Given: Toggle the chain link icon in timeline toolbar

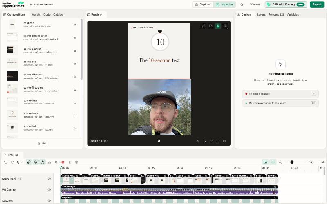Looking at the screenshot, I should [29, 162].
